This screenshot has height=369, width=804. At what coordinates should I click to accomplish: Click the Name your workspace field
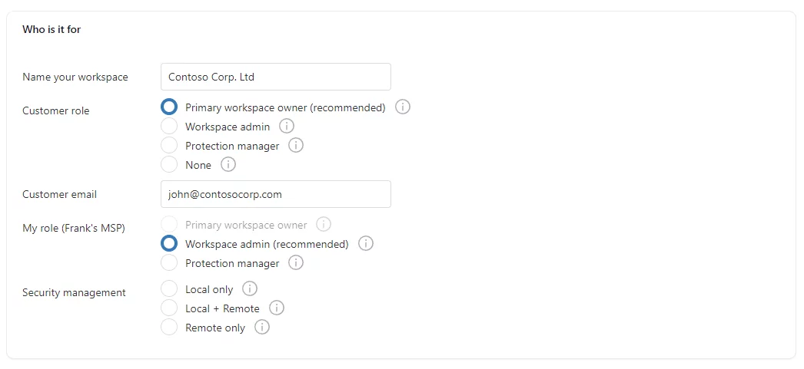(275, 77)
